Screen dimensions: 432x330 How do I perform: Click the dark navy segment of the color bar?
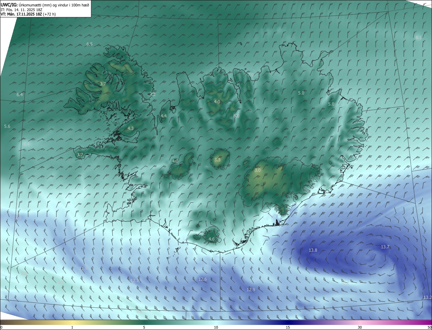(288, 322)
